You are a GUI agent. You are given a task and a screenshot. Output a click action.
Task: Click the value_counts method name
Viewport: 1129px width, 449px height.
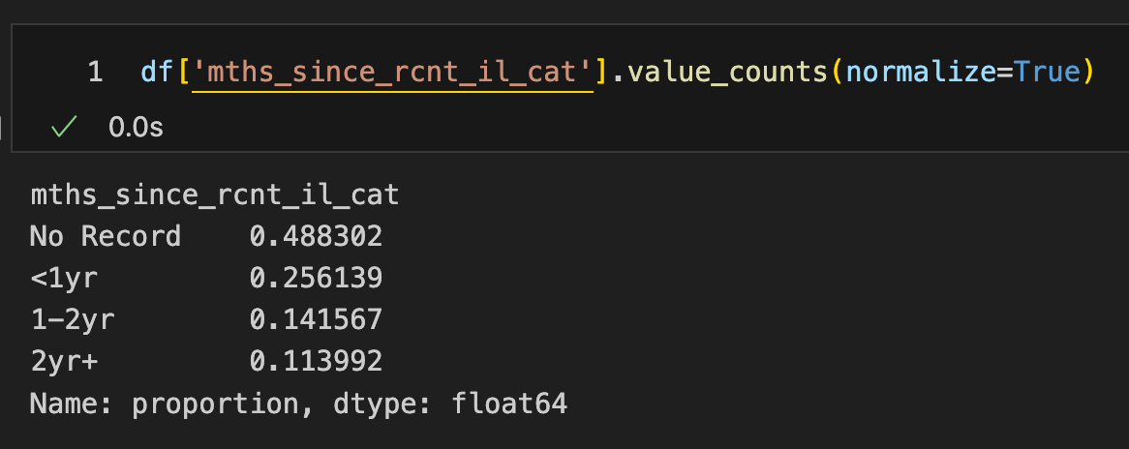(729, 73)
